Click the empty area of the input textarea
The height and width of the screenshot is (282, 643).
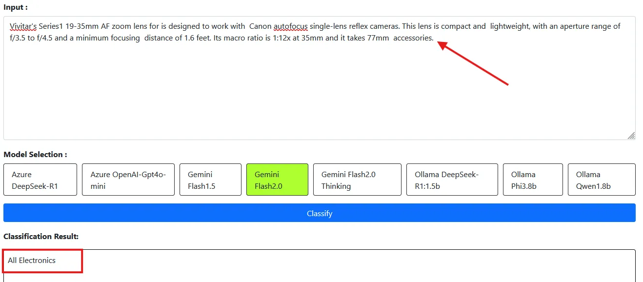pos(293,98)
